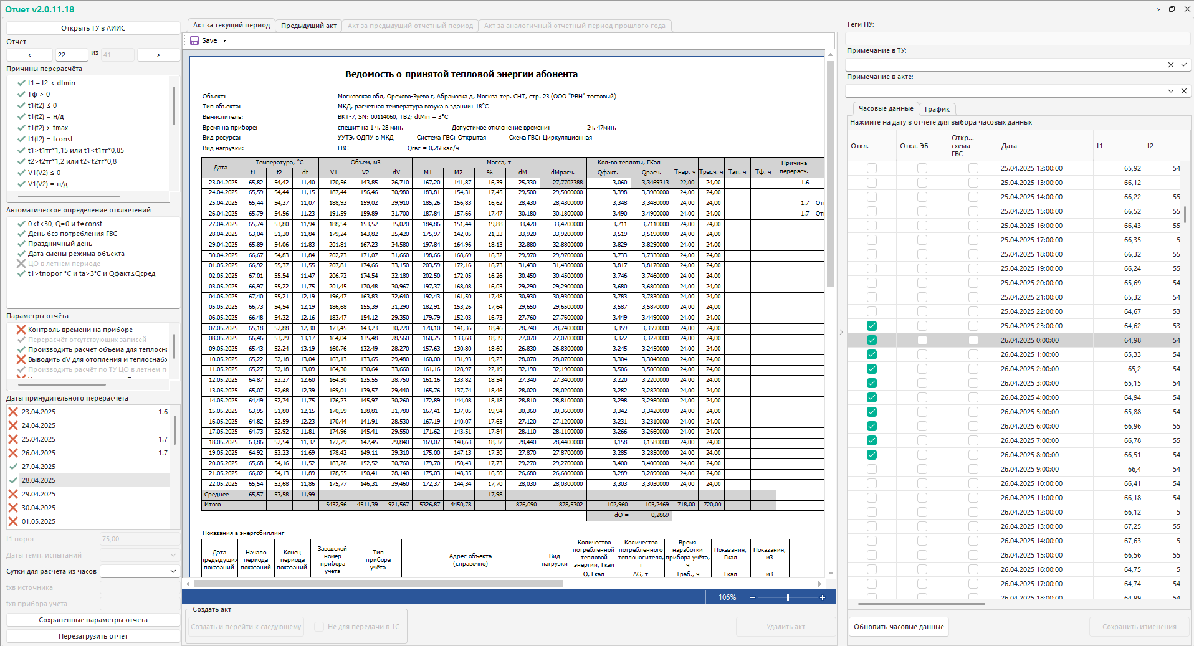Click Обновить часовые данные button
This screenshot has width=1194, height=646.
tap(899, 627)
